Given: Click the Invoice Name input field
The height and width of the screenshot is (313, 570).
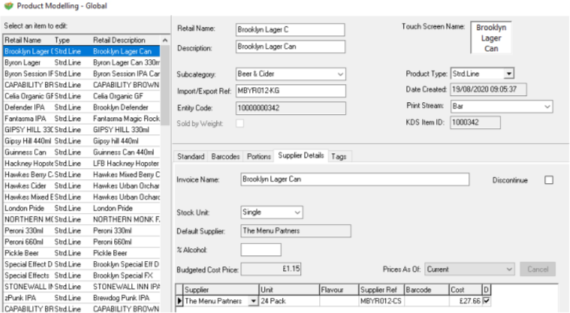Looking at the screenshot, I should [354, 179].
